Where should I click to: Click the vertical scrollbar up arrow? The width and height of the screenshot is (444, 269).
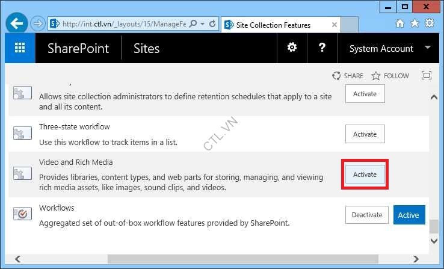pyautogui.click(x=434, y=97)
